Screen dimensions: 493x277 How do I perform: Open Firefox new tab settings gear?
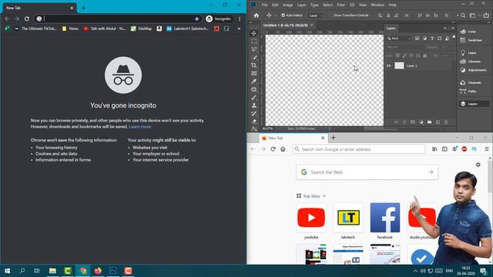478,165
